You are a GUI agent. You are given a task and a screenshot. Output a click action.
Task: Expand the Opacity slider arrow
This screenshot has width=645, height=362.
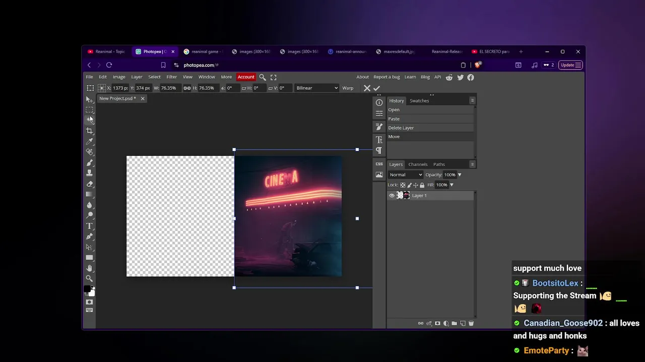pos(459,174)
